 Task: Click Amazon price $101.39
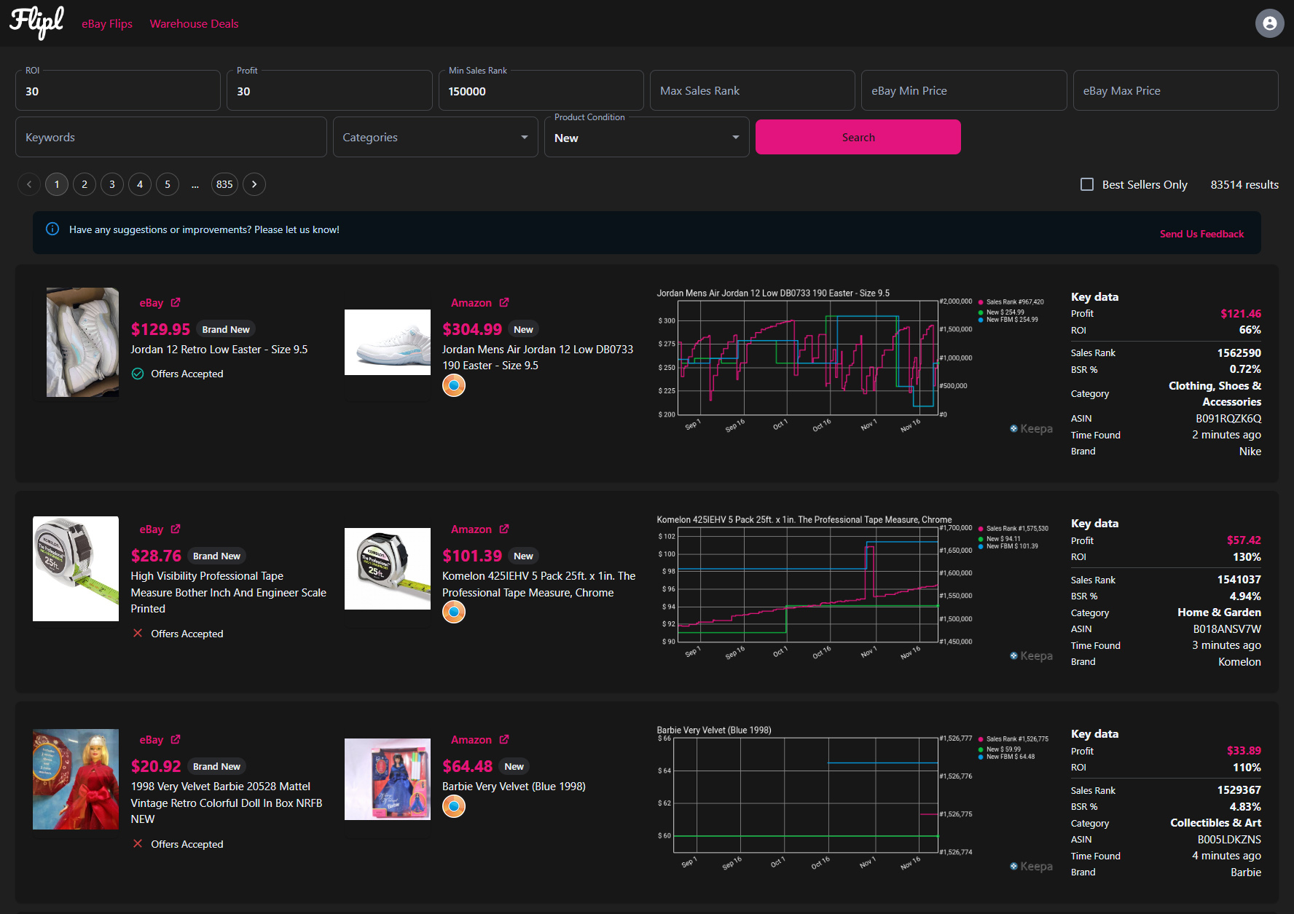[472, 556]
